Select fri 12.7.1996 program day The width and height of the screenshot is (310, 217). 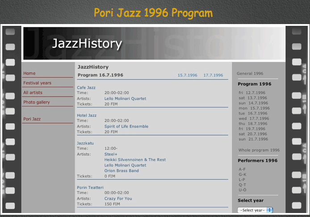pyautogui.click(x=252, y=93)
